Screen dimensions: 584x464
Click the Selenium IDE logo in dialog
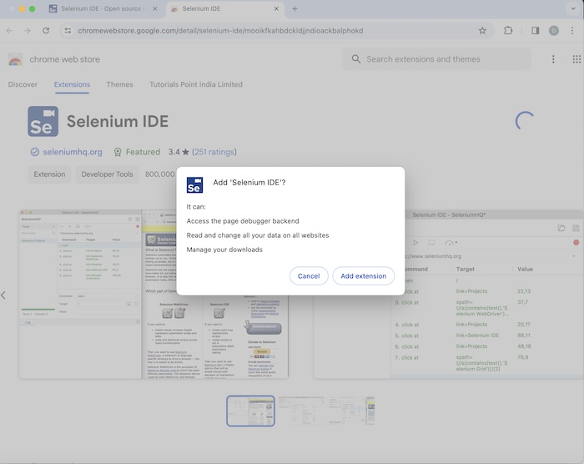pos(194,185)
